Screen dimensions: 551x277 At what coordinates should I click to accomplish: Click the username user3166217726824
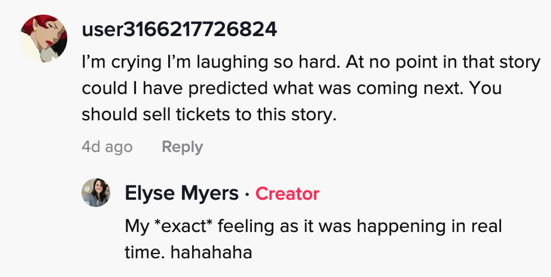pyautogui.click(x=179, y=29)
